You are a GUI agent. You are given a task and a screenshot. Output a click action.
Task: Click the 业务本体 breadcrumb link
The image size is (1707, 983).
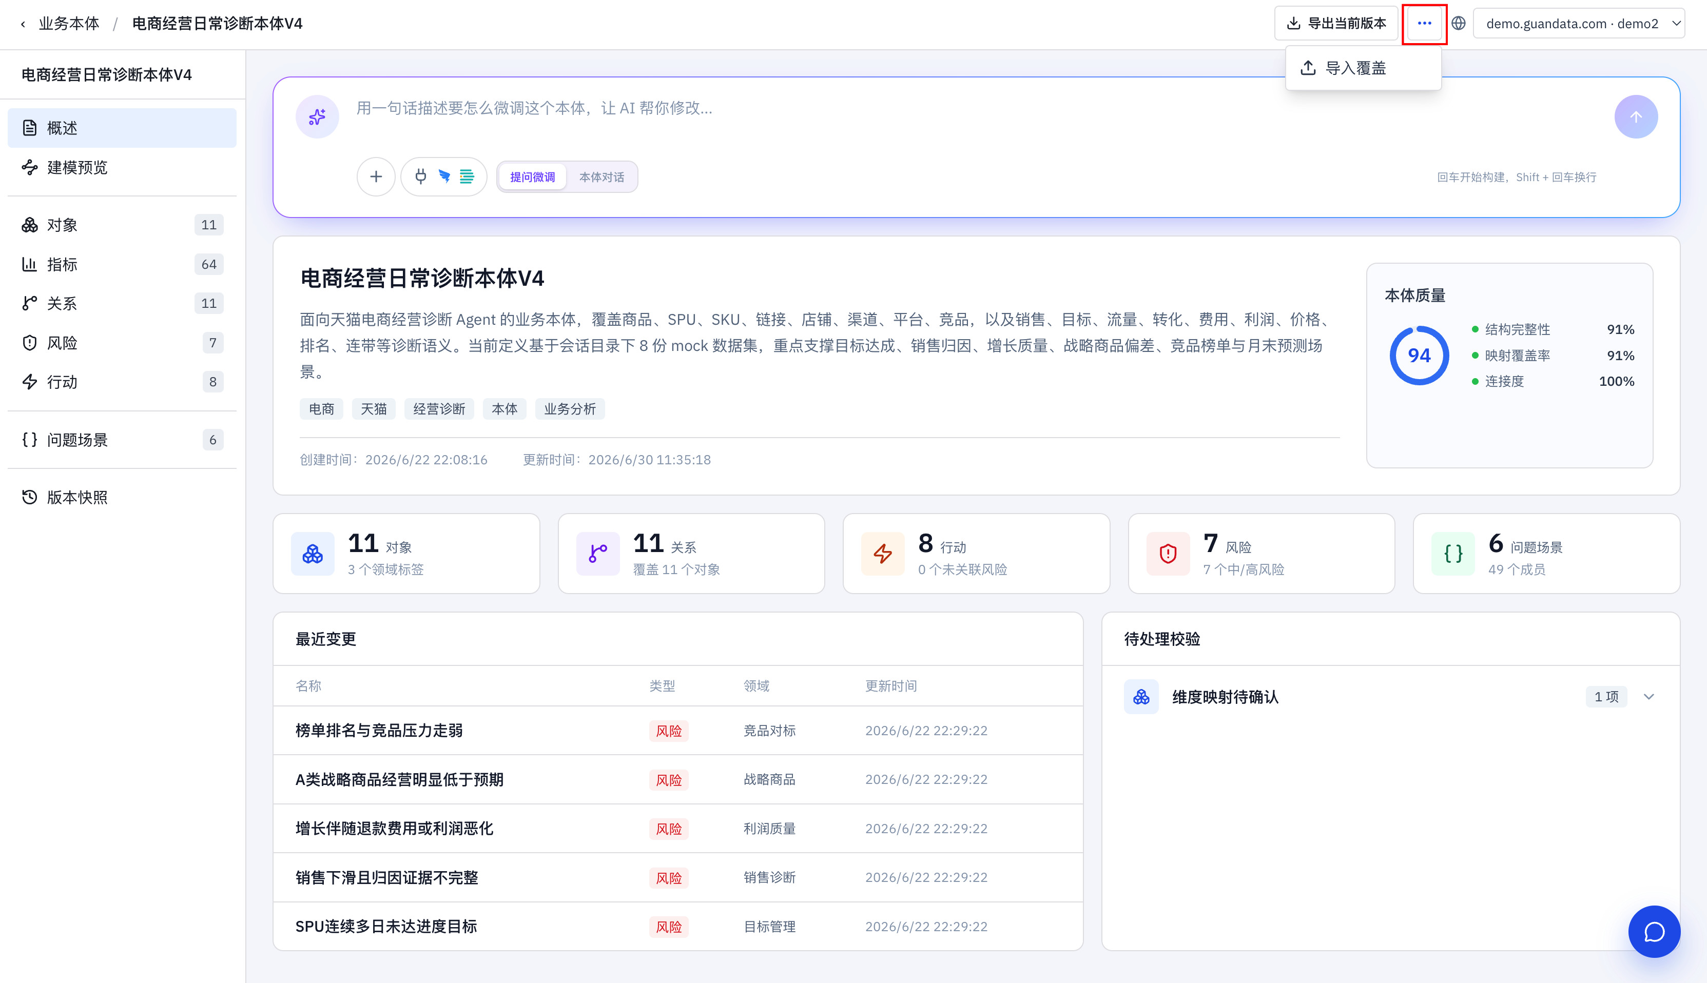tap(69, 24)
